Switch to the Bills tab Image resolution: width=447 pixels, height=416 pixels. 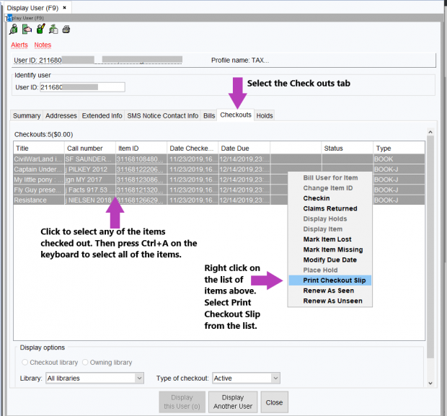pyautogui.click(x=209, y=116)
